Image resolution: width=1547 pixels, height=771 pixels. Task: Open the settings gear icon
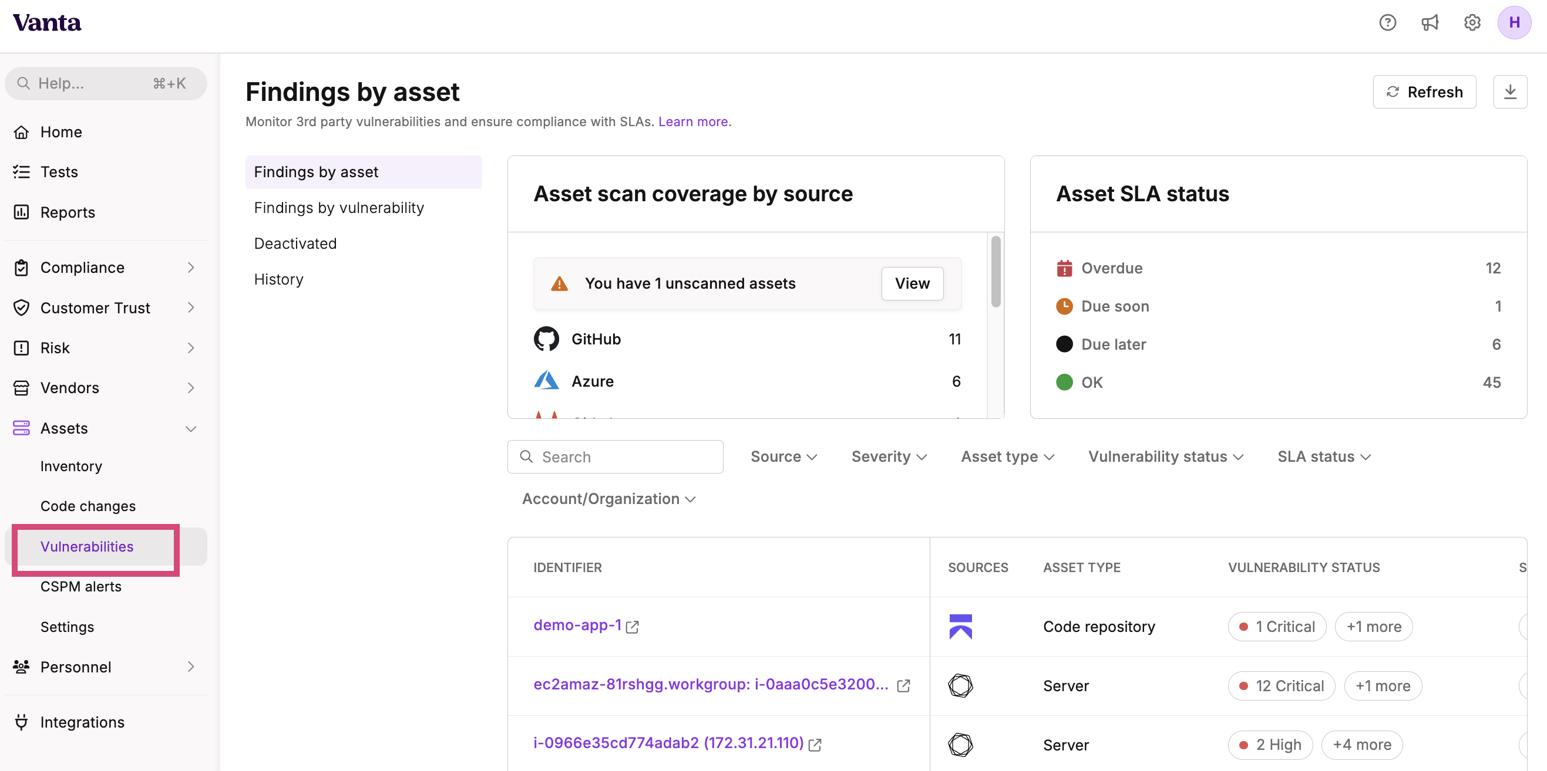coord(1472,23)
